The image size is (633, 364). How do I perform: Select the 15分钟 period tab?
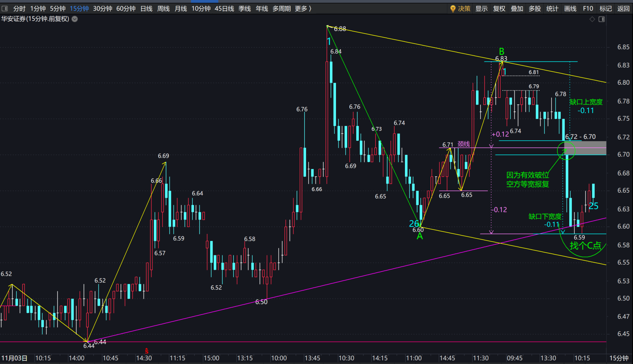coord(79,9)
